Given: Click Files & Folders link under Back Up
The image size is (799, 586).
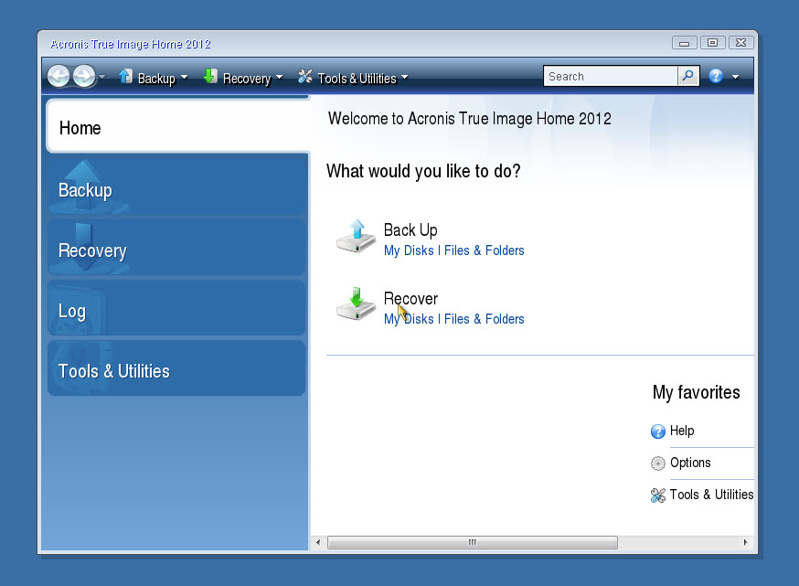Looking at the screenshot, I should coord(485,250).
